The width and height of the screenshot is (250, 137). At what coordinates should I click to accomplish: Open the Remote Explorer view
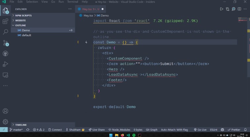[x=5, y=75]
